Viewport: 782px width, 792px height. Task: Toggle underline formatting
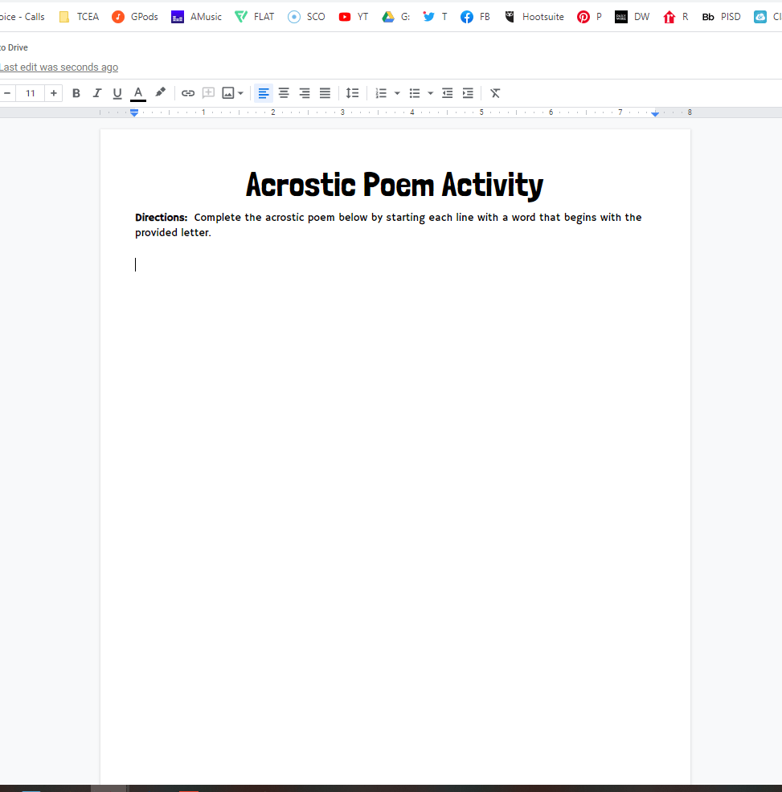pyautogui.click(x=117, y=92)
